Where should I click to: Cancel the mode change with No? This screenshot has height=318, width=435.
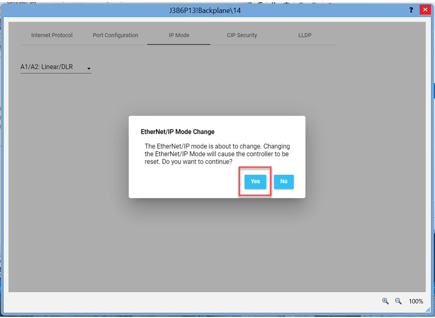(x=284, y=182)
